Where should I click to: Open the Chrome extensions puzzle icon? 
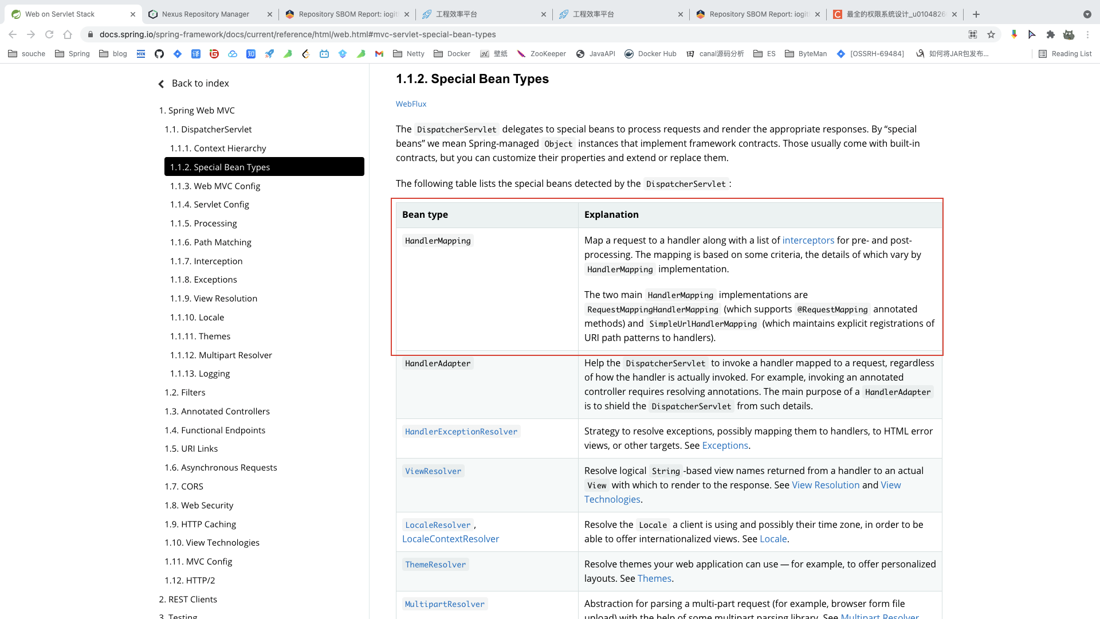[1050, 34]
